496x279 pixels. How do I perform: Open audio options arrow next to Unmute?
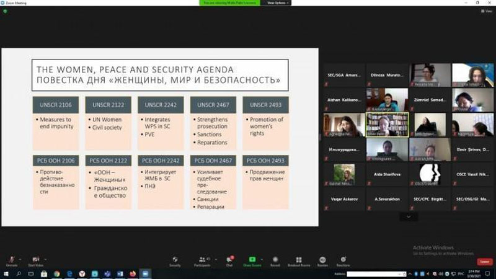pyautogui.click(x=20, y=259)
